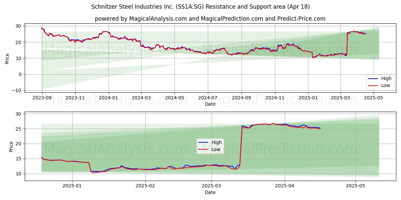
Task: Click the '2025-03' tick label on bottom chart
Action: pos(212,186)
